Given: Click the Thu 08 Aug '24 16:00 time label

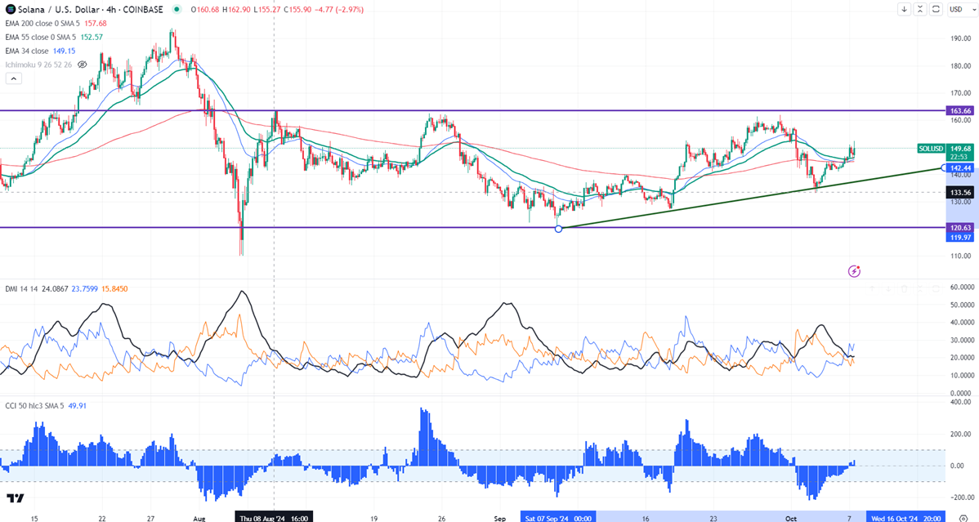Looking at the screenshot, I should 274,518.
